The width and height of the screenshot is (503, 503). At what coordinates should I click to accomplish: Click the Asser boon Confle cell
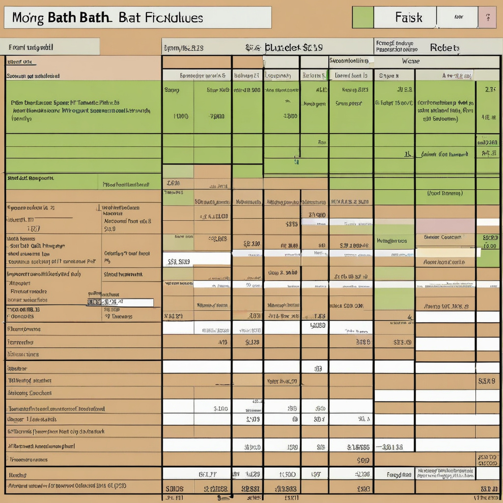point(445,262)
